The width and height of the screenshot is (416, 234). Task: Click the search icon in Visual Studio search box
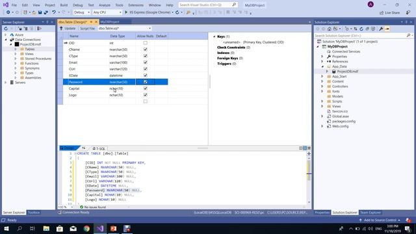[x=234, y=5]
